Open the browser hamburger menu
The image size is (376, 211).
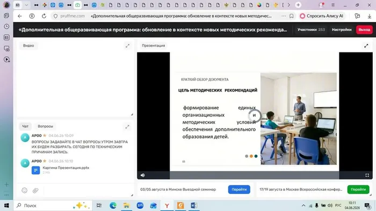point(333,5)
